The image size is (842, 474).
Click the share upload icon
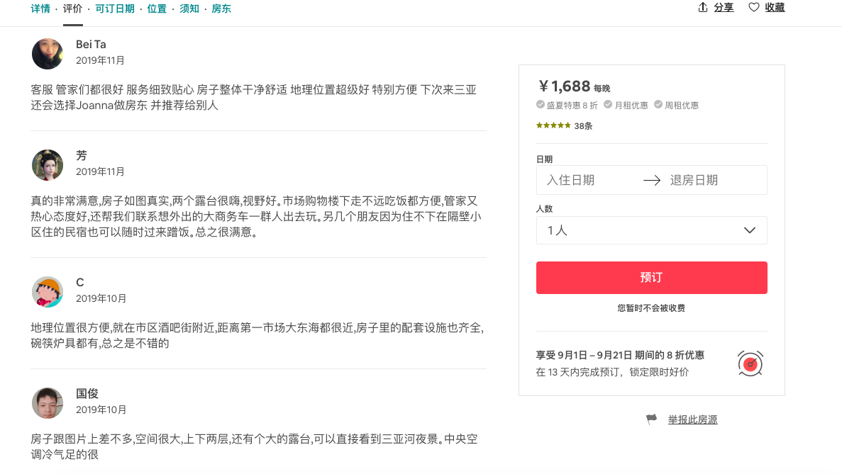pyautogui.click(x=703, y=8)
